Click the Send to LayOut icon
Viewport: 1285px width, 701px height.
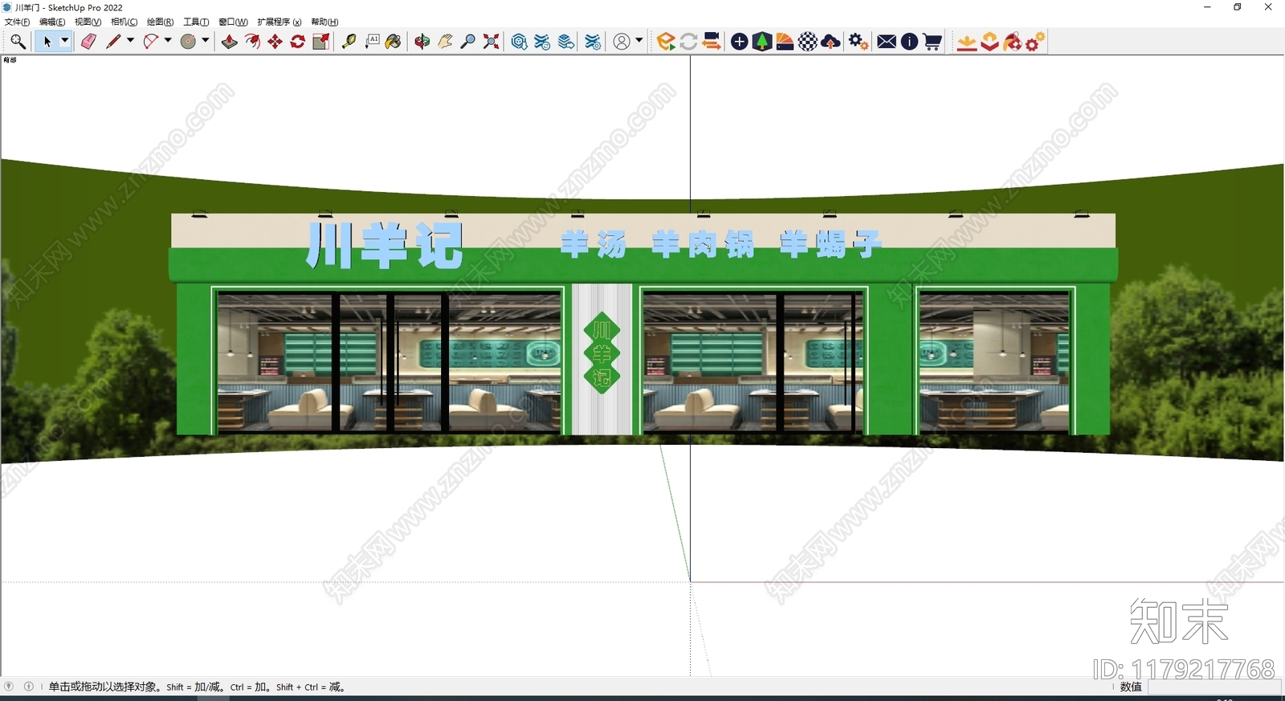tap(566, 42)
